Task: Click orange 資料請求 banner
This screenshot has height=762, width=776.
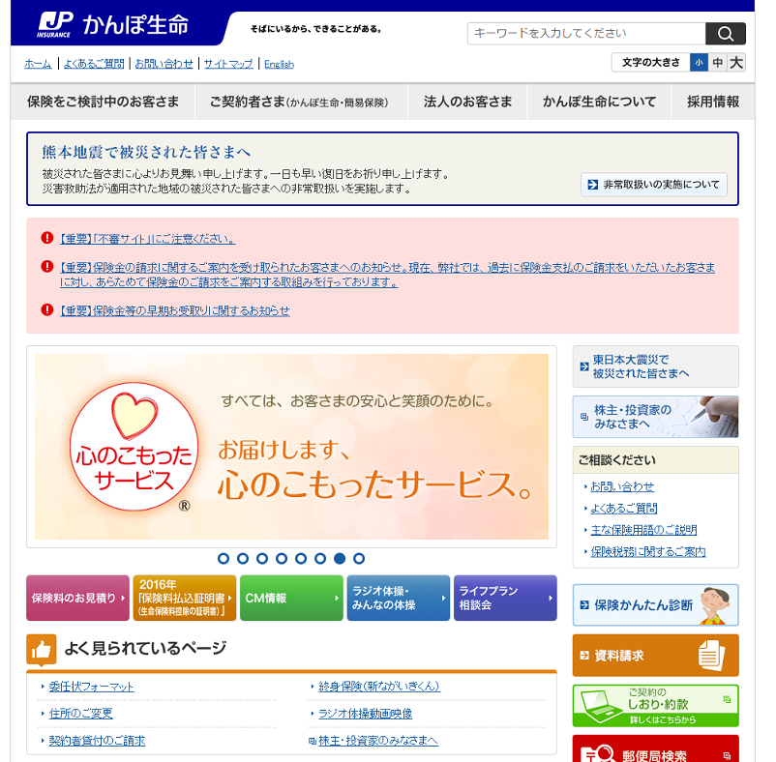Action: (655, 656)
